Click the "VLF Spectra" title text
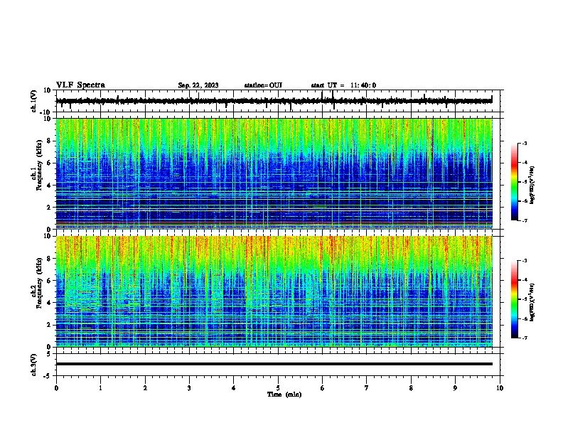This screenshot has height=435, width=563. point(80,85)
